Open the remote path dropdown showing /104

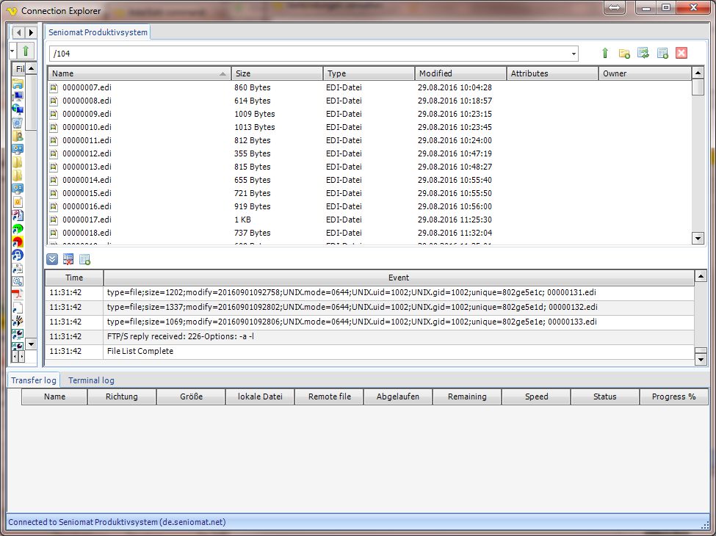coord(574,54)
